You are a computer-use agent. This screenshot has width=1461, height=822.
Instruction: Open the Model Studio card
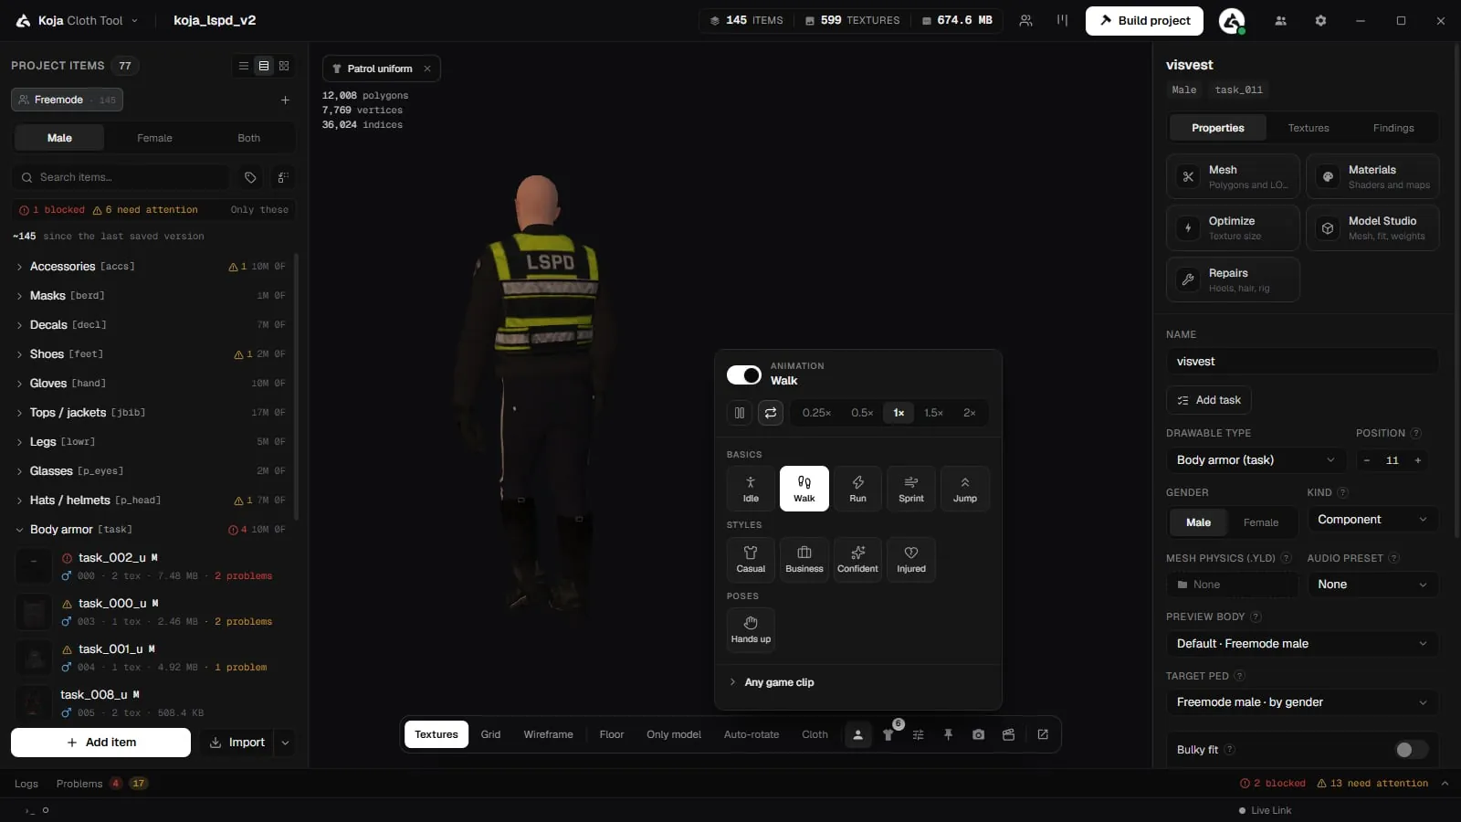click(1372, 227)
